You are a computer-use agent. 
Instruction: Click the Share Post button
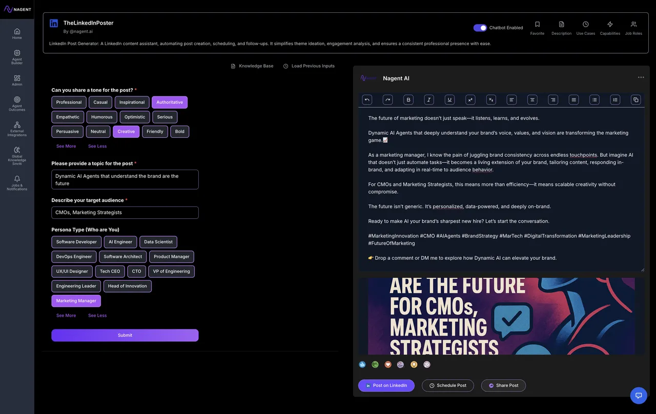click(x=503, y=385)
